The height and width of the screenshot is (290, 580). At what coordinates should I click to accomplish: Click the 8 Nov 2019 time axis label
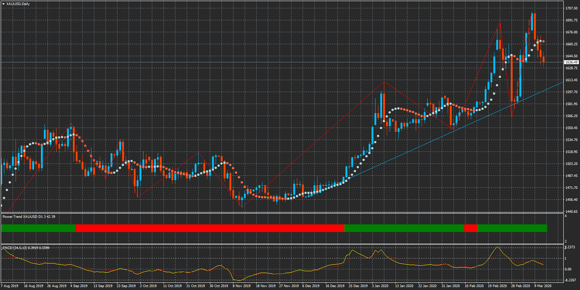pyautogui.click(x=242, y=286)
